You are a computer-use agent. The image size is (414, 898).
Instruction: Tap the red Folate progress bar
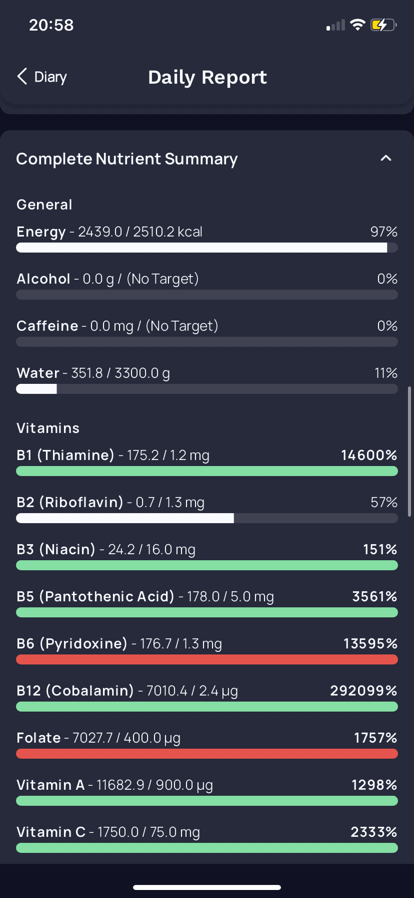(206, 754)
